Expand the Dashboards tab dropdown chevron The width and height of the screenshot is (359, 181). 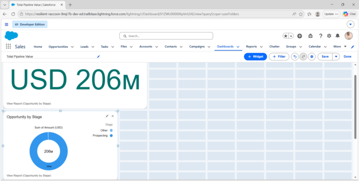[x=238, y=47]
